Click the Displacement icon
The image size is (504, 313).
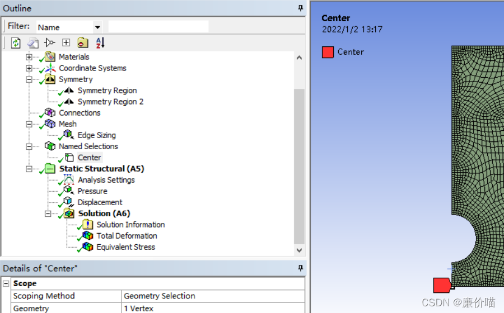(x=69, y=202)
